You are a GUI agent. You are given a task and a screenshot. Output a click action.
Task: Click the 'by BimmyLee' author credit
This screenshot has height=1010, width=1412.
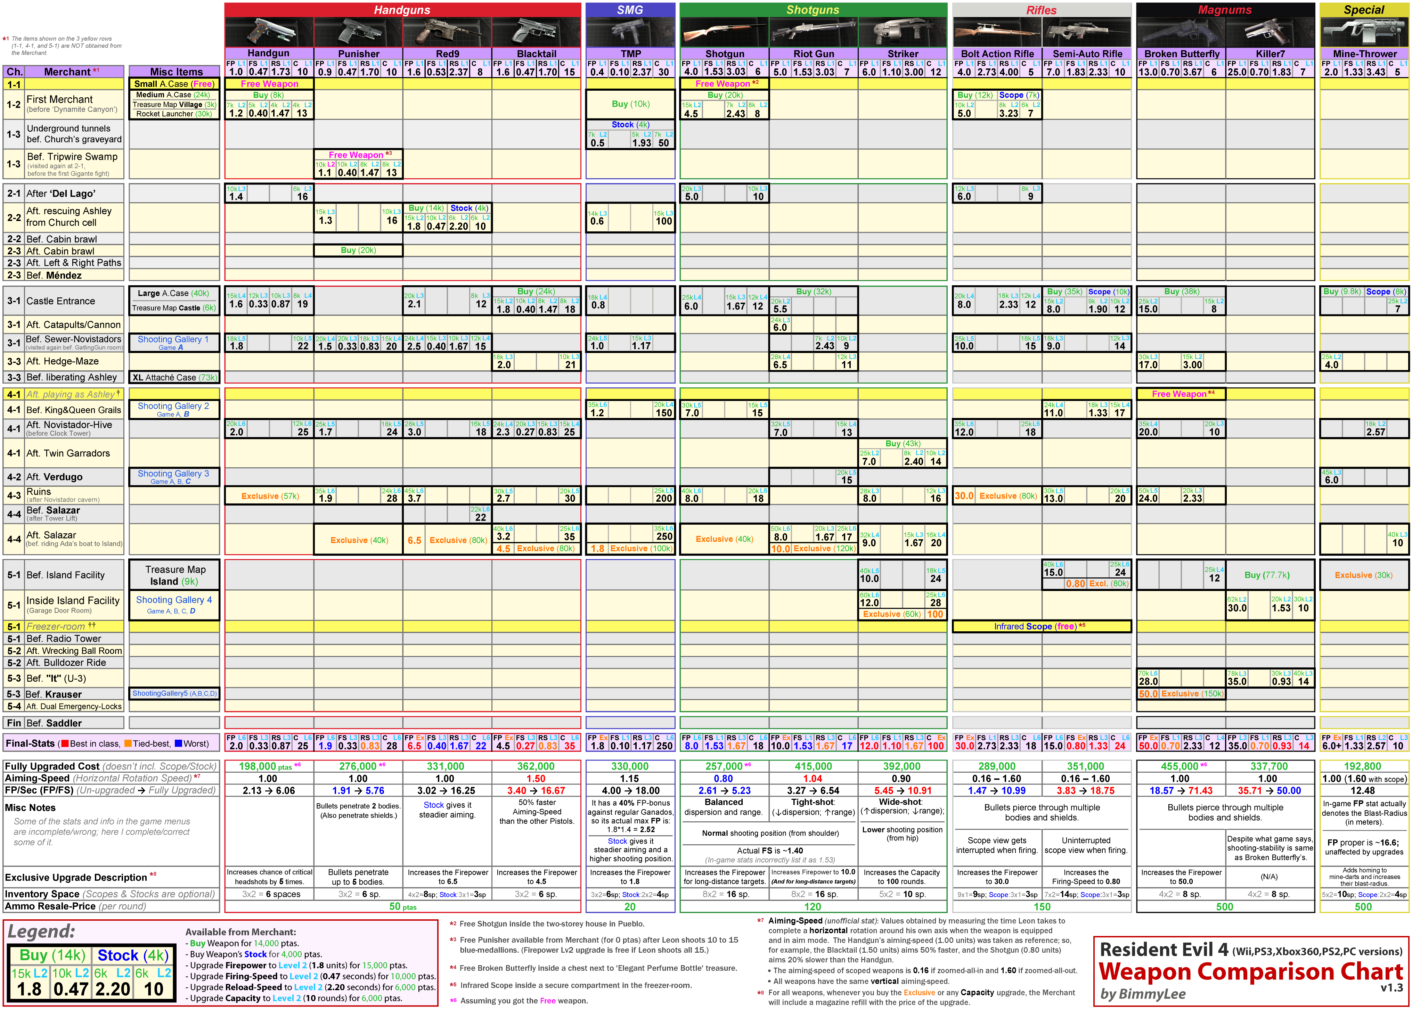(x=1143, y=994)
